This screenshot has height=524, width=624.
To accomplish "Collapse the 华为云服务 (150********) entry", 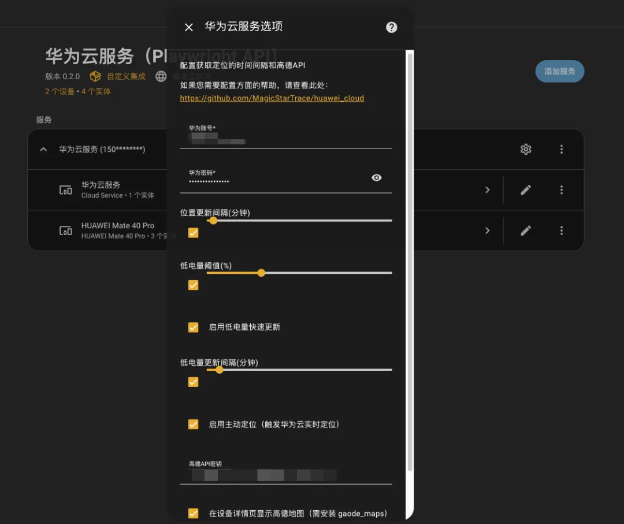I will click(x=43, y=149).
